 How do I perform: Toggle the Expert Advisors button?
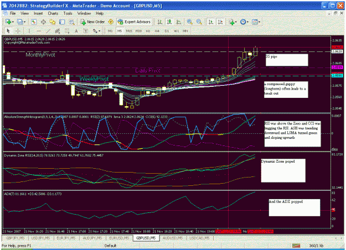(134, 22)
